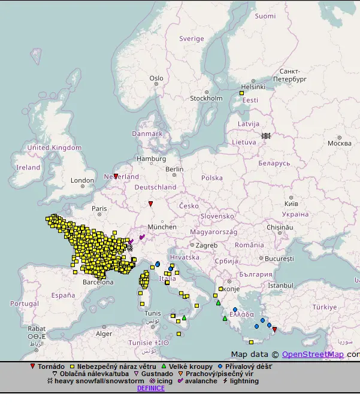The width and height of the screenshot is (360, 415).
Task: Click the yellow wind marker south of Sicily
Action: pyautogui.click(x=179, y=334)
